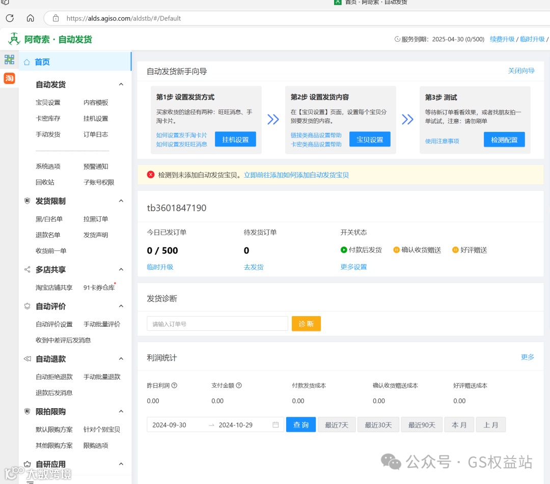
Task: Click the 请输入订单号 input field
Action: (217, 324)
